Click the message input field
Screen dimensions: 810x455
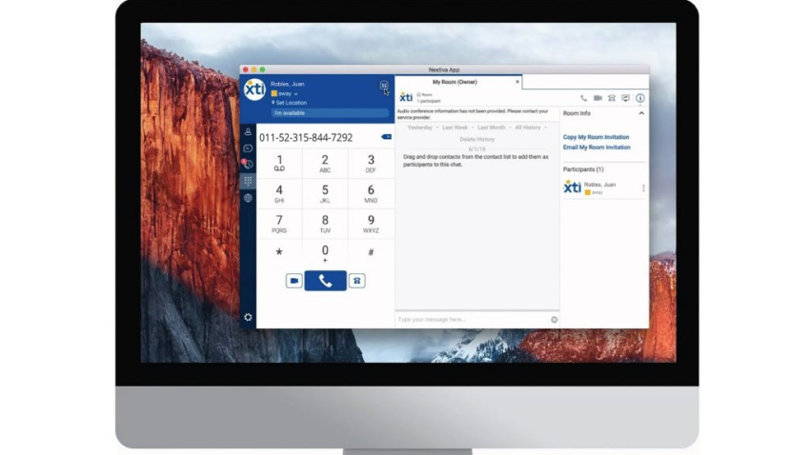pyautogui.click(x=472, y=320)
